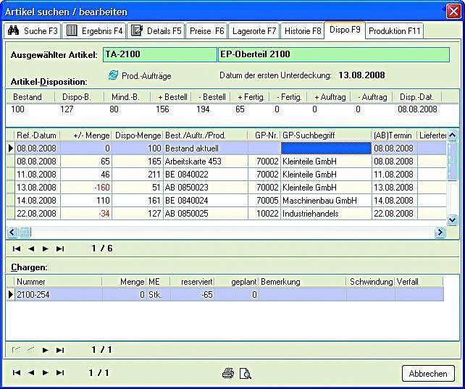
Task: Click the Abbrechen button
Action: click(x=428, y=373)
